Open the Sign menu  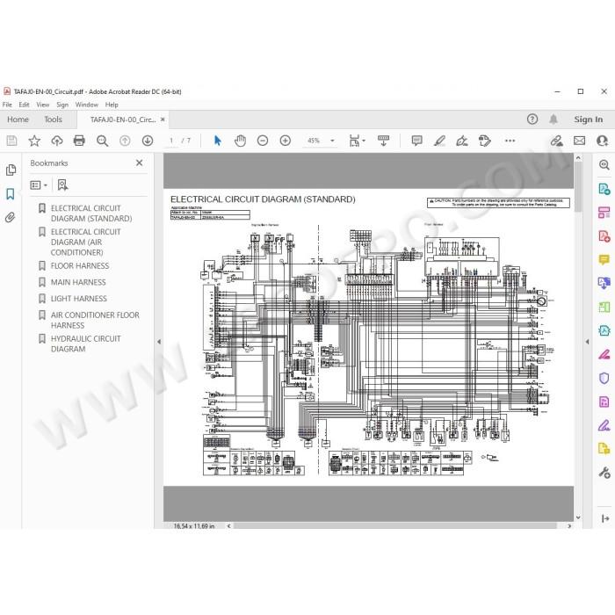click(x=62, y=105)
